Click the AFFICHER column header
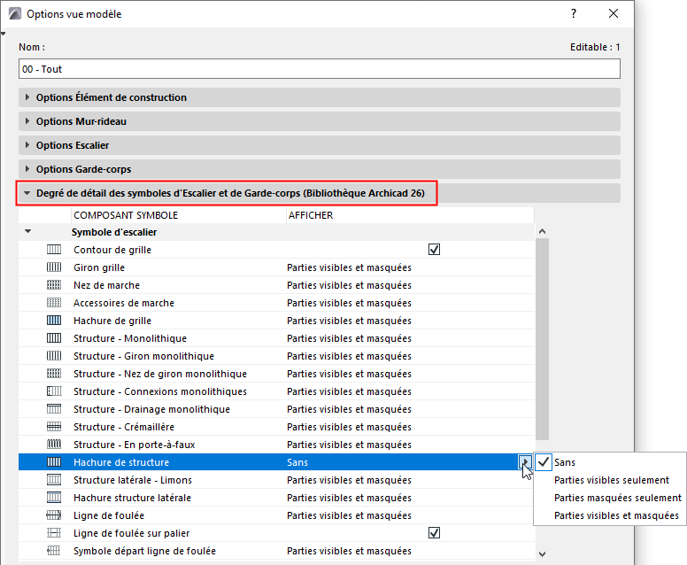687x565 pixels. (410, 215)
